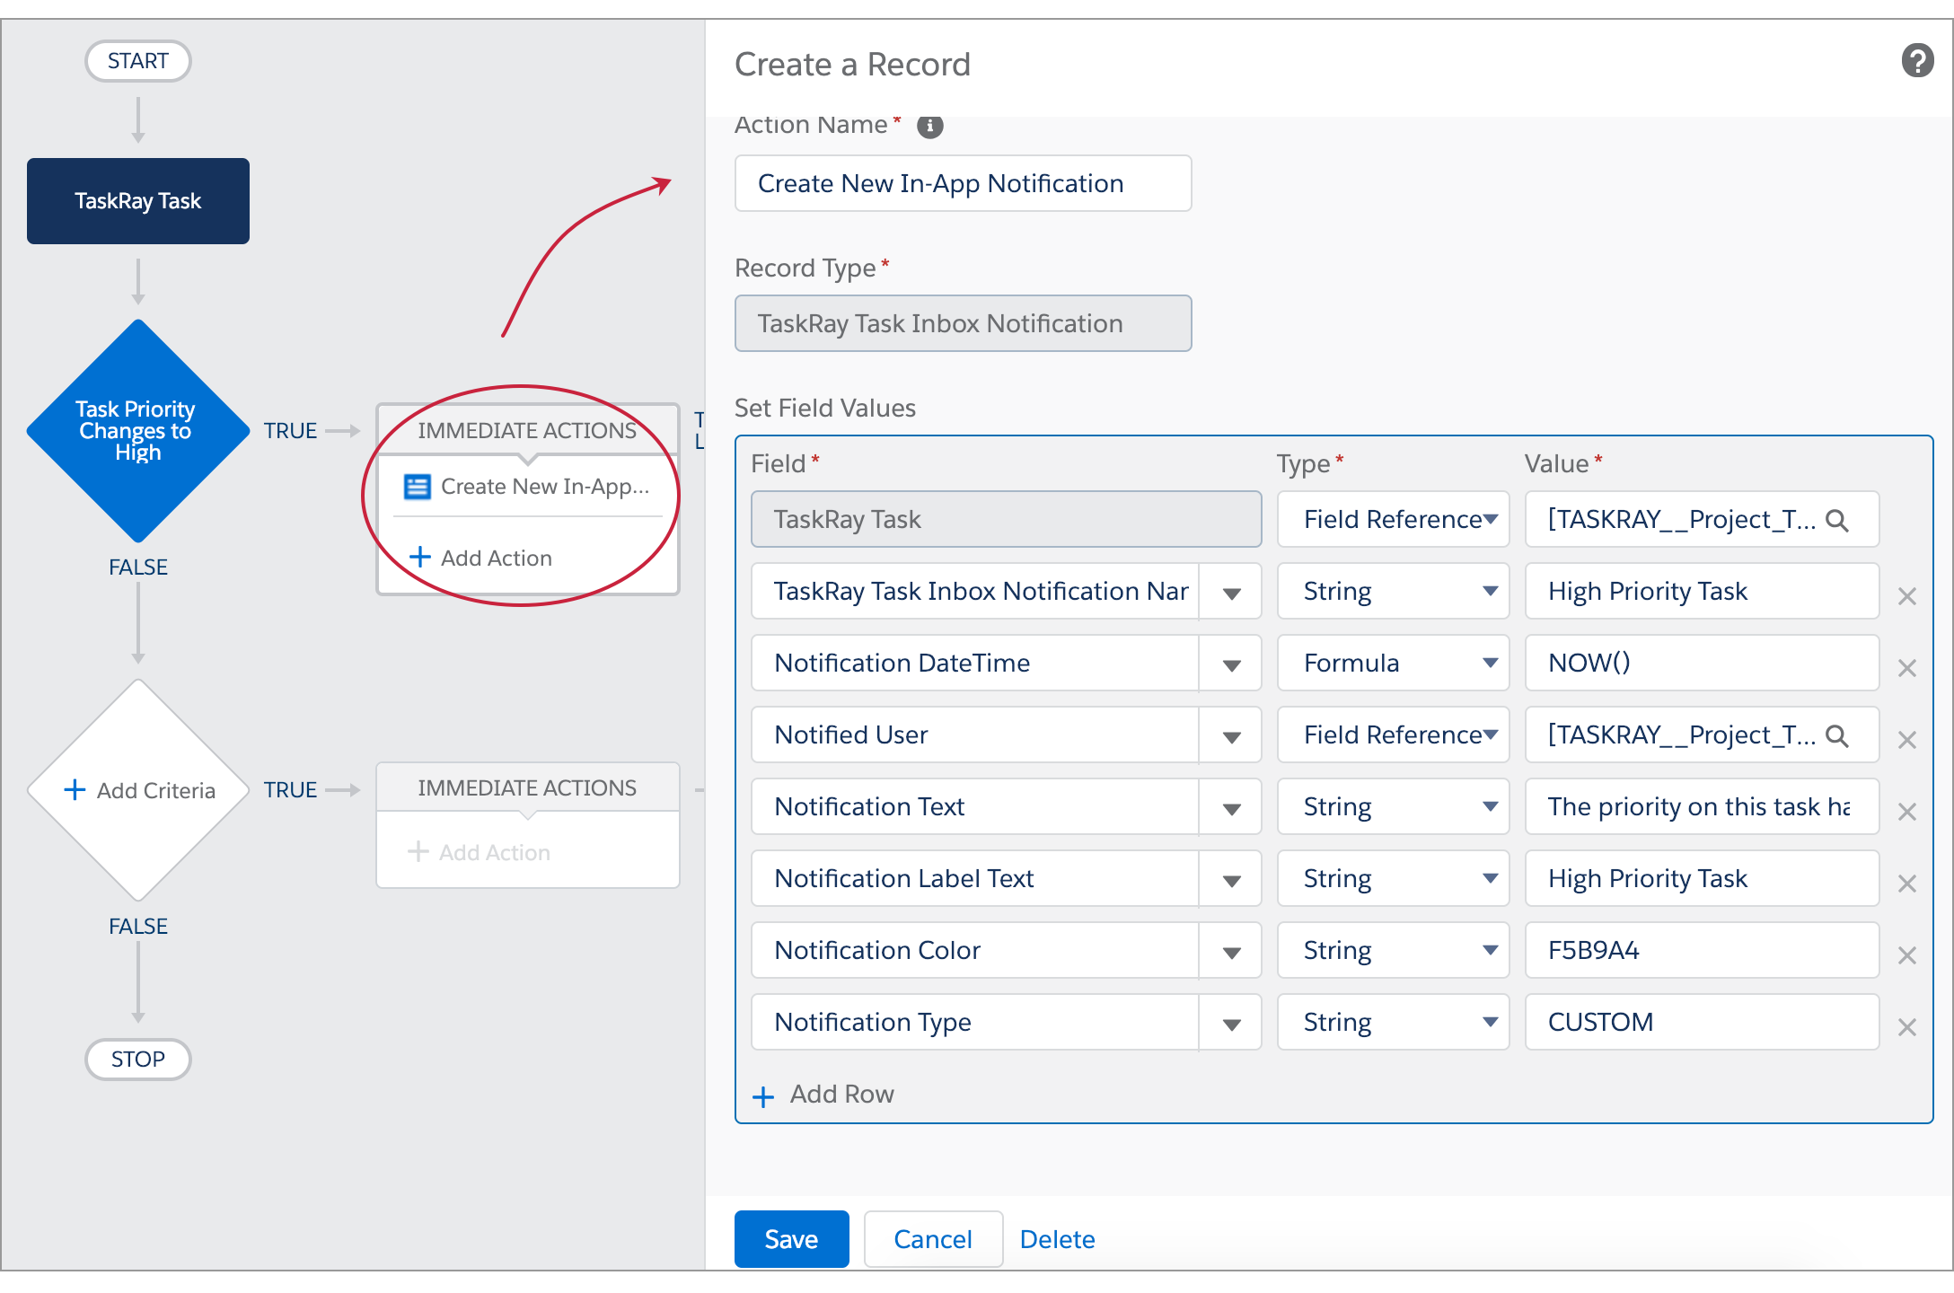Click the plus icon beside Add Row
Image resolution: width=1954 pixels, height=1293 pixels.
point(763,1096)
